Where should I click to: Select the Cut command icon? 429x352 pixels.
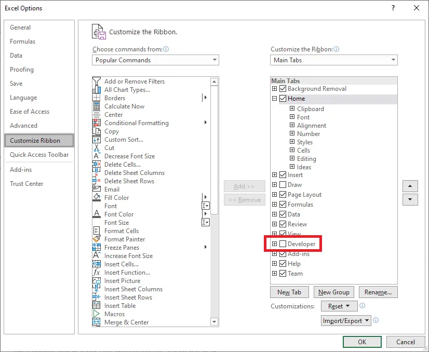97,148
